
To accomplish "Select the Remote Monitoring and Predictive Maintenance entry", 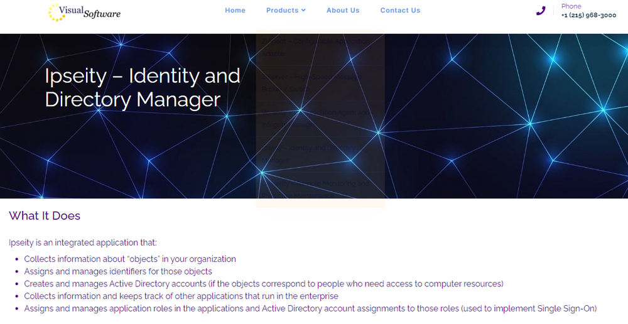I will 320,190.
